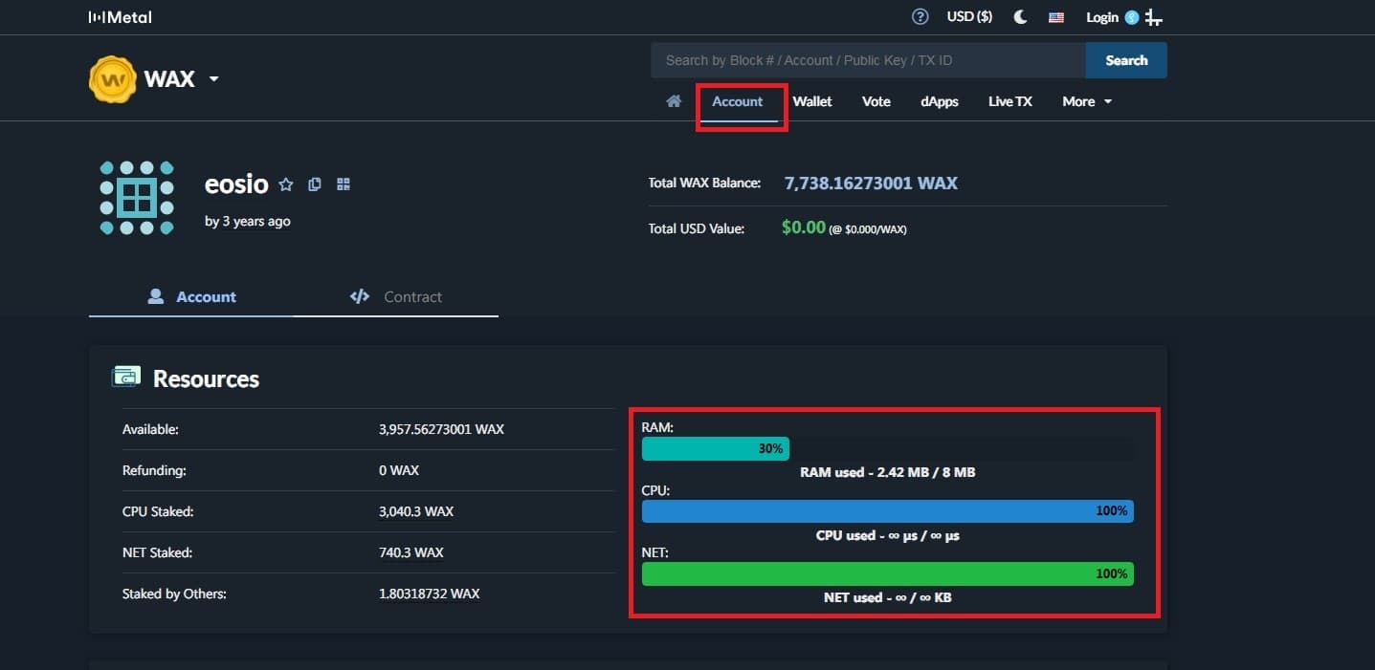This screenshot has height=670, width=1375.
Task: Switch to the Account sub-tab with person icon
Action: (x=191, y=296)
